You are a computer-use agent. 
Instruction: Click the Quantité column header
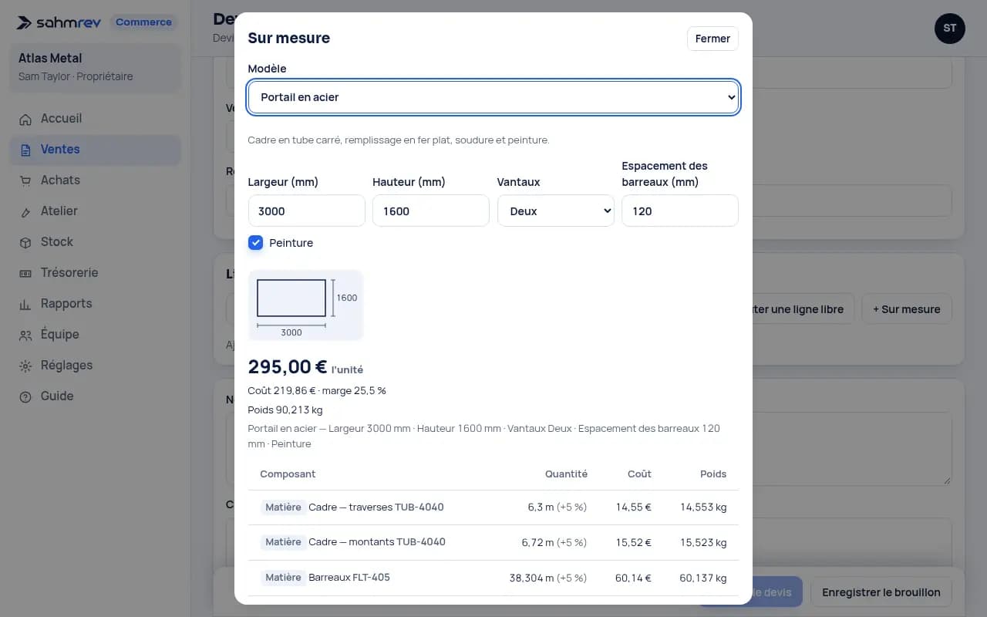[x=566, y=474]
